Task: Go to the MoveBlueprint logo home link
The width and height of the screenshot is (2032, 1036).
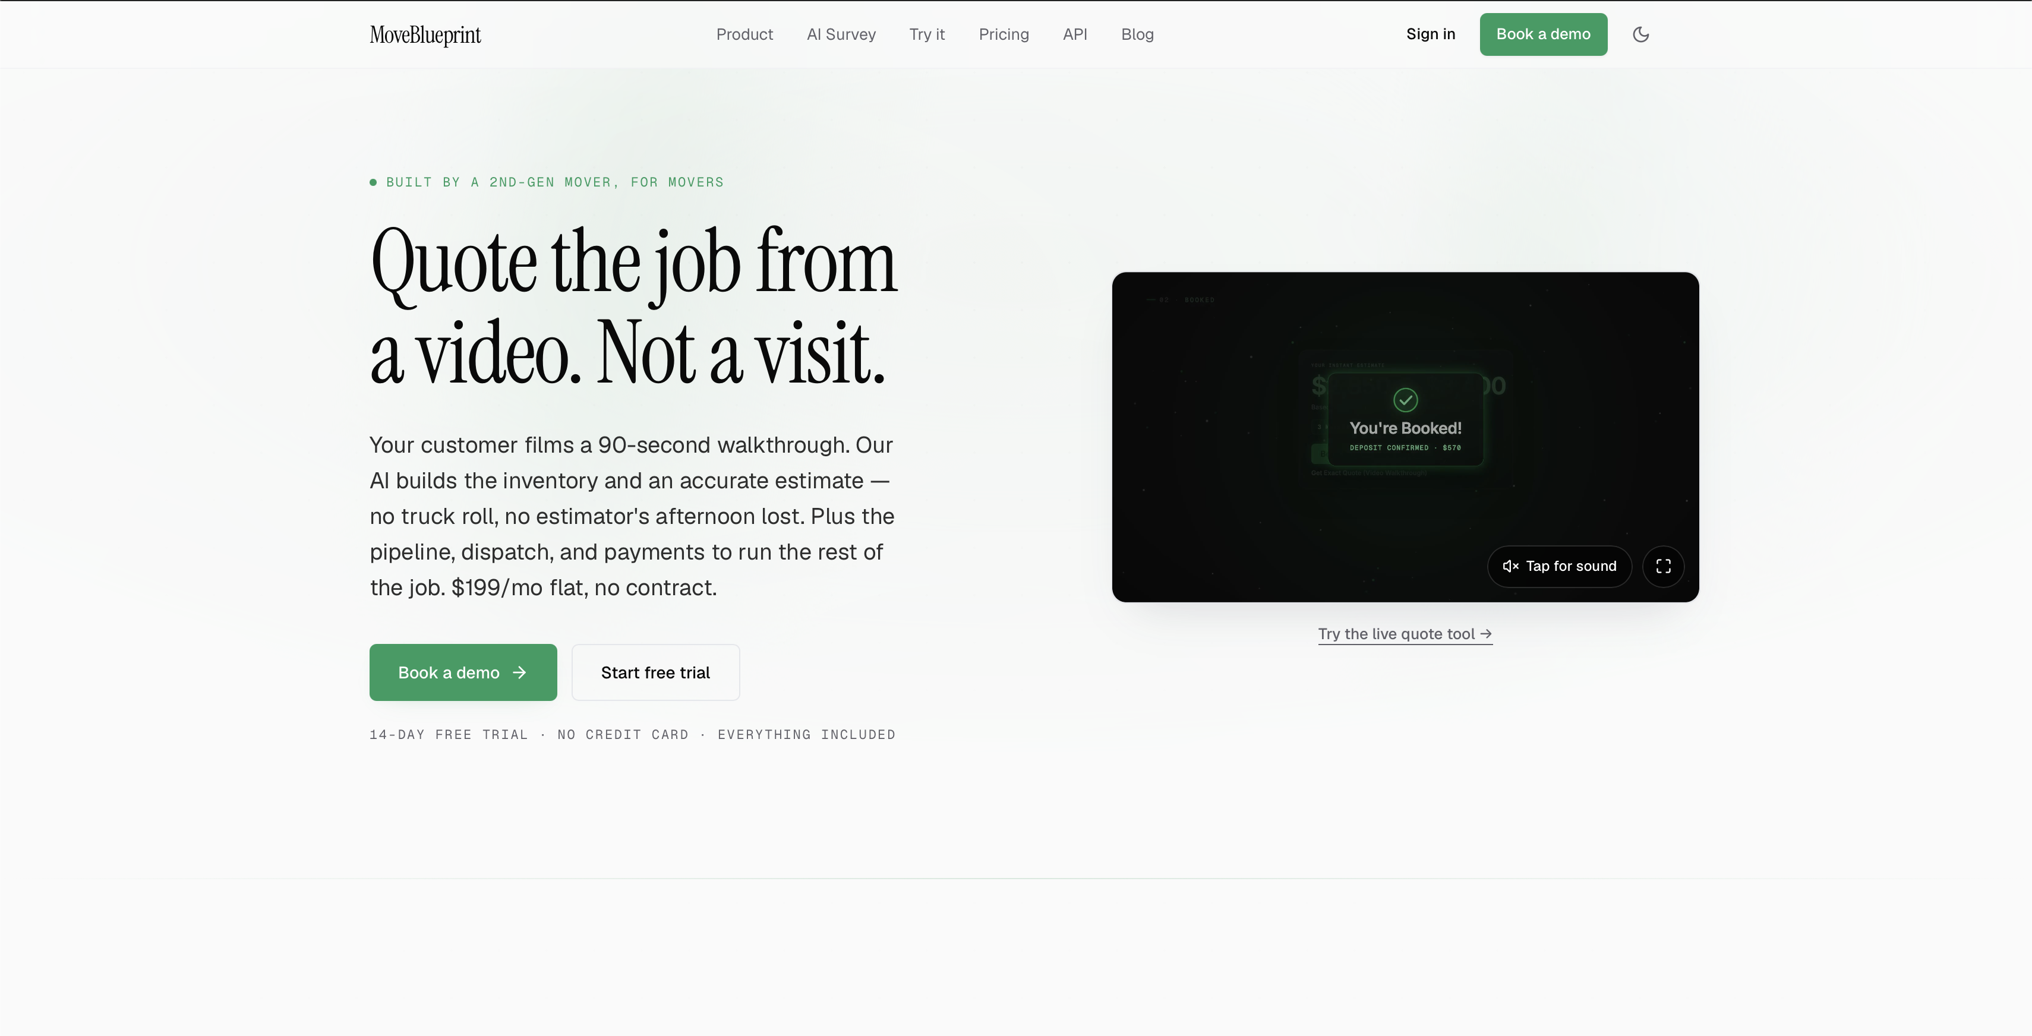Action: pos(425,34)
